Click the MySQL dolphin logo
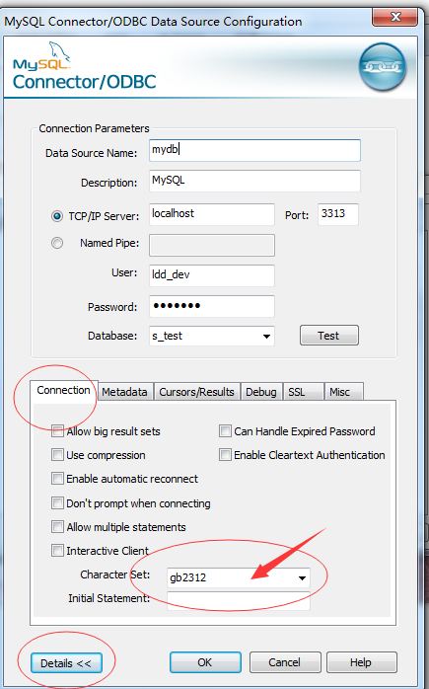 point(41,56)
